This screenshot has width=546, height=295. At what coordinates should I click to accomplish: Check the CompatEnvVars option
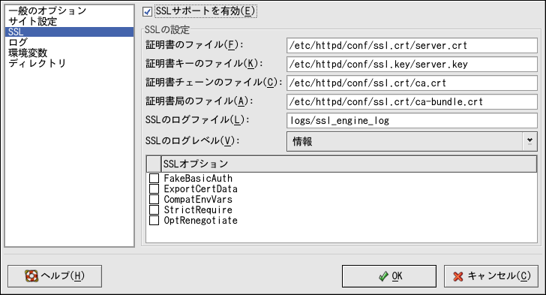tap(154, 199)
